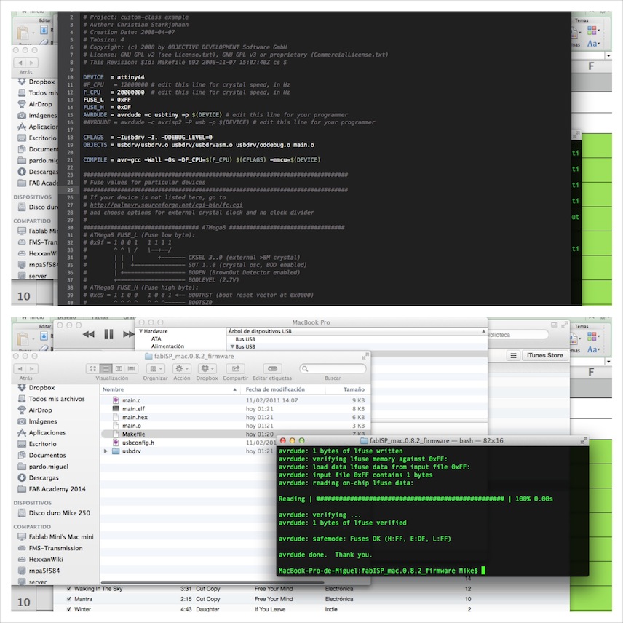
Task: Open Aa fonts dropdown above the lower spreadsheet
Action: click(593, 349)
